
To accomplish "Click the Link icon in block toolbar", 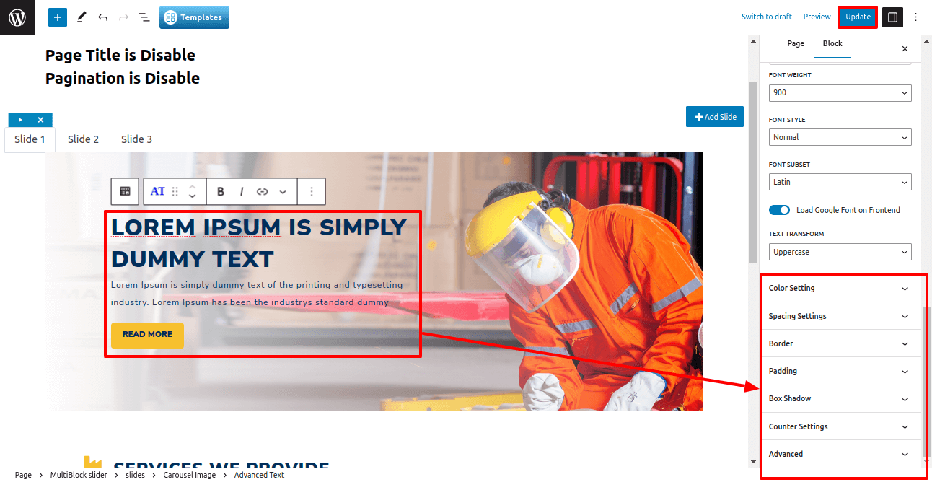I will coord(263,191).
